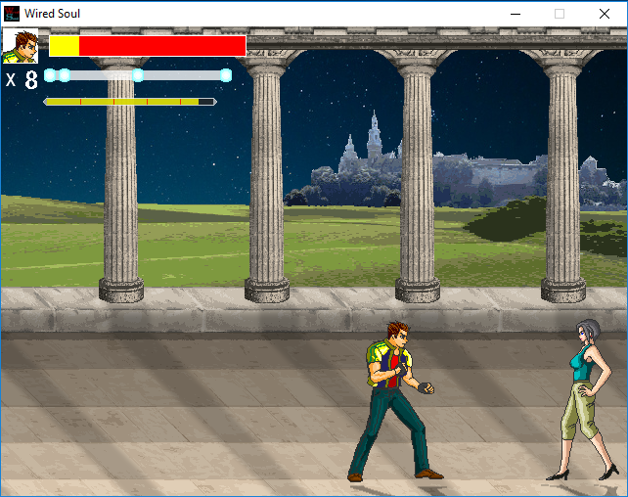The image size is (628, 497).
Task: Click the rightmost stone column base
Action: pyautogui.click(x=563, y=290)
